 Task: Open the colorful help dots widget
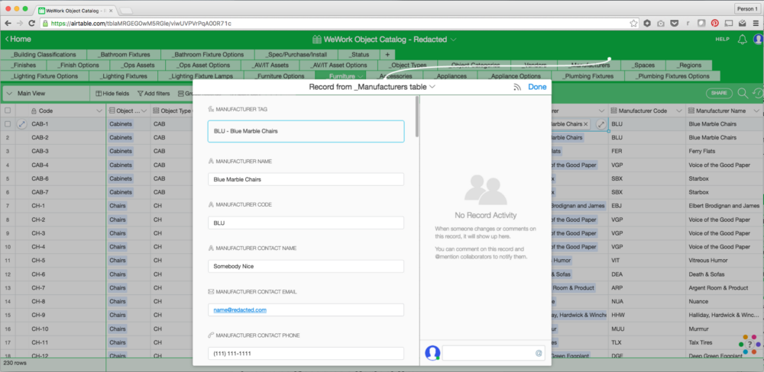click(749, 345)
